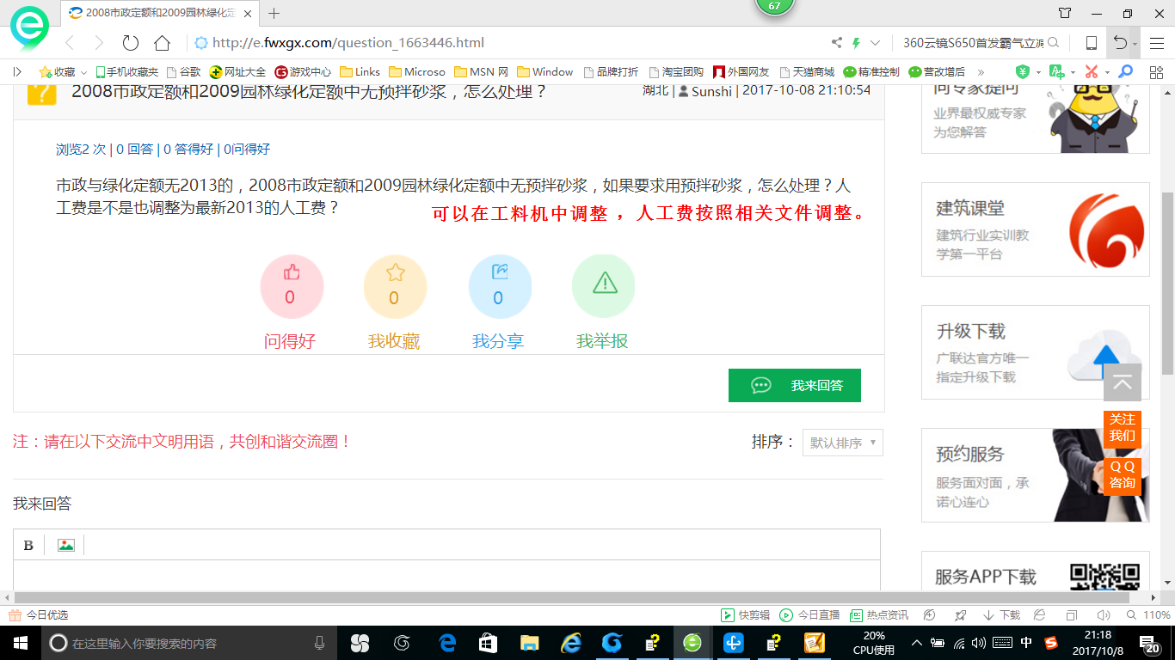Open the bookmark list icon beside the address bar
Screen dimensions: 1175x660
click(x=16, y=72)
